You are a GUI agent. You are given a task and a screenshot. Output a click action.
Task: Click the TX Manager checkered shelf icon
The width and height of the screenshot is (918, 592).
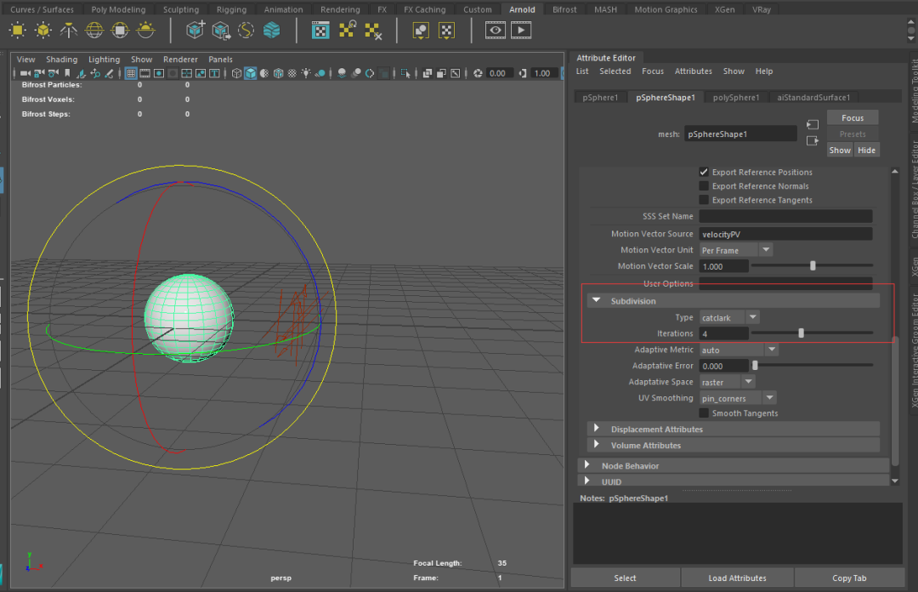[x=320, y=31]
